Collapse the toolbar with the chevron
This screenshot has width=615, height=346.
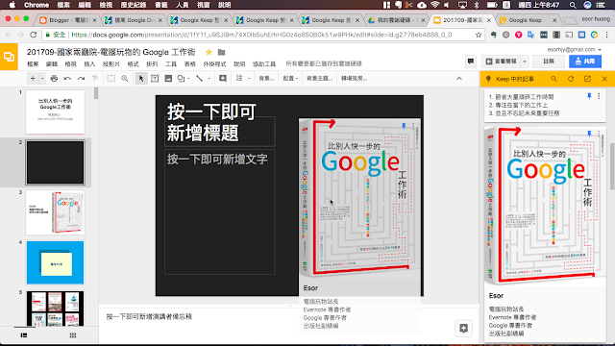click(x=459, y=79)
